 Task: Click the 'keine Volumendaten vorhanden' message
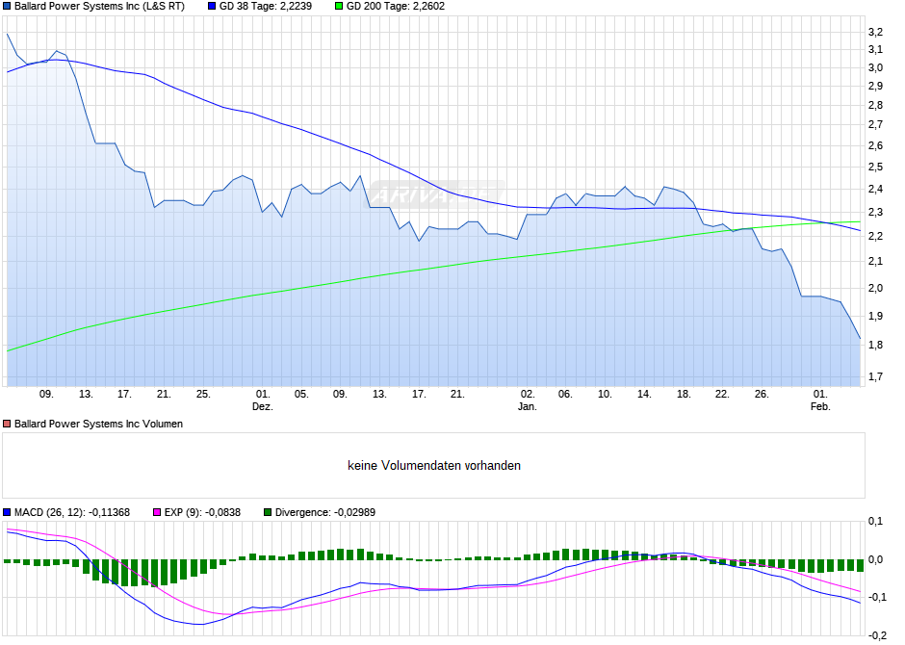tap(434, 466)
